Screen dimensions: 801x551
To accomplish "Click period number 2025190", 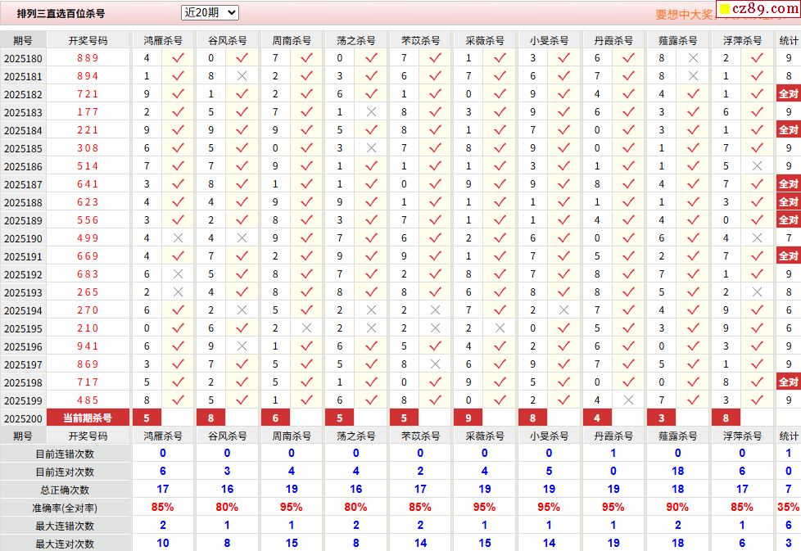I will [23, 238].
